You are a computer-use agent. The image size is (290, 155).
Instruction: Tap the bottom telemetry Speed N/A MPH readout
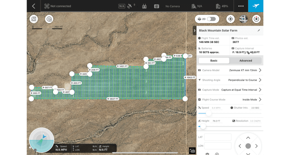tap(61, 148)
